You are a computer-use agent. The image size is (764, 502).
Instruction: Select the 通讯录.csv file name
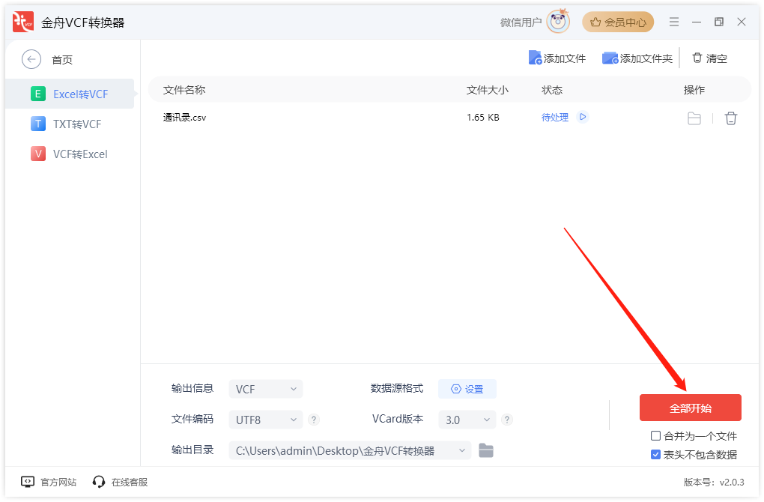[x=185, y=118]
